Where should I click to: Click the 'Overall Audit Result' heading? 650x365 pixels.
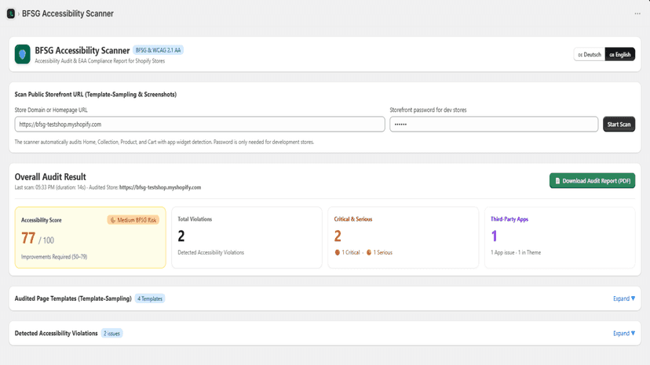[50, 177]
